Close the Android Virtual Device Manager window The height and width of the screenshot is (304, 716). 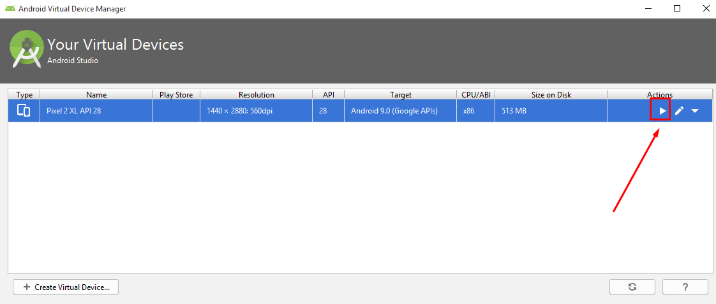pos(705,9)
